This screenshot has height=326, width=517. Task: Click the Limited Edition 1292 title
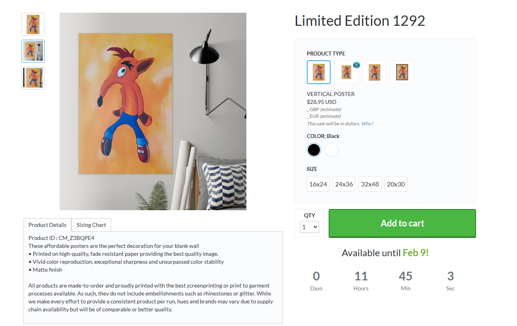coord(360,21)
